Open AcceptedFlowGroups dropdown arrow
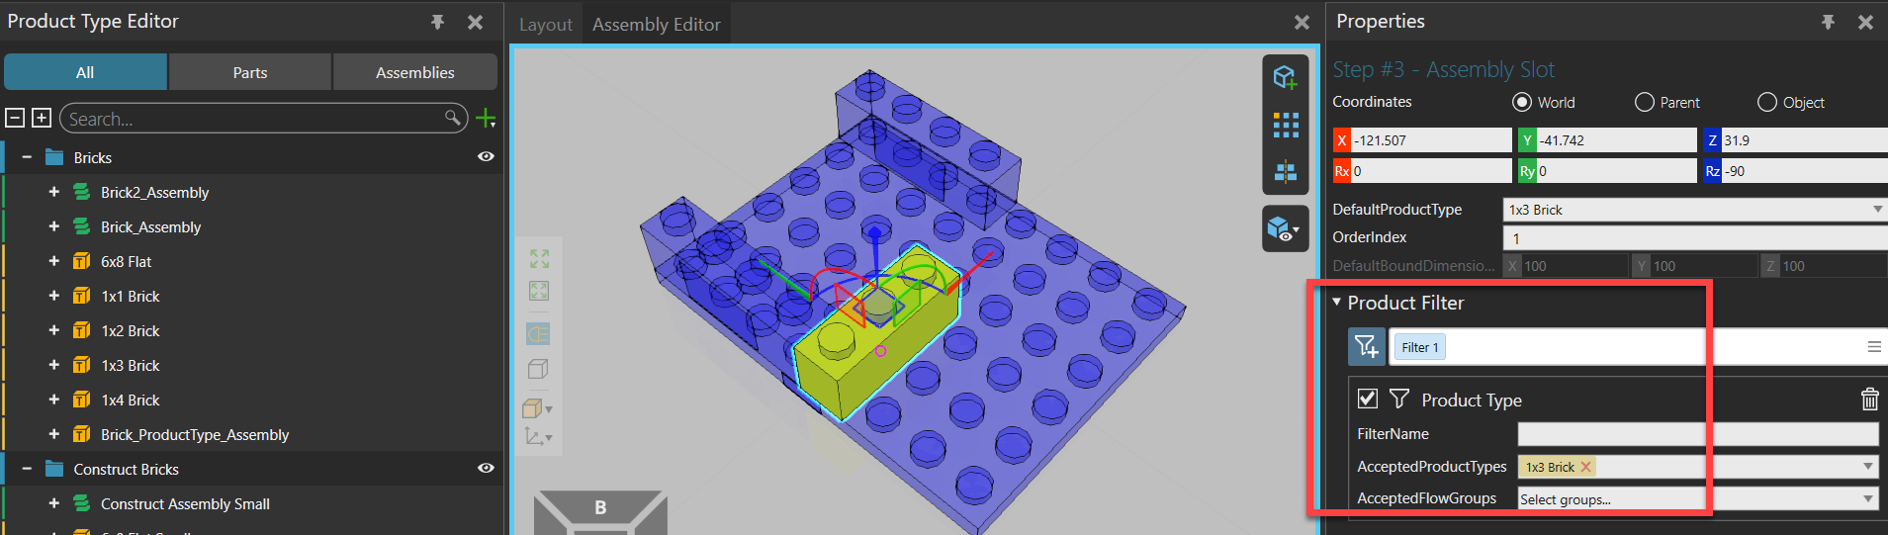The height and width of the screenshot is (535, 1888). [1868, 499]
